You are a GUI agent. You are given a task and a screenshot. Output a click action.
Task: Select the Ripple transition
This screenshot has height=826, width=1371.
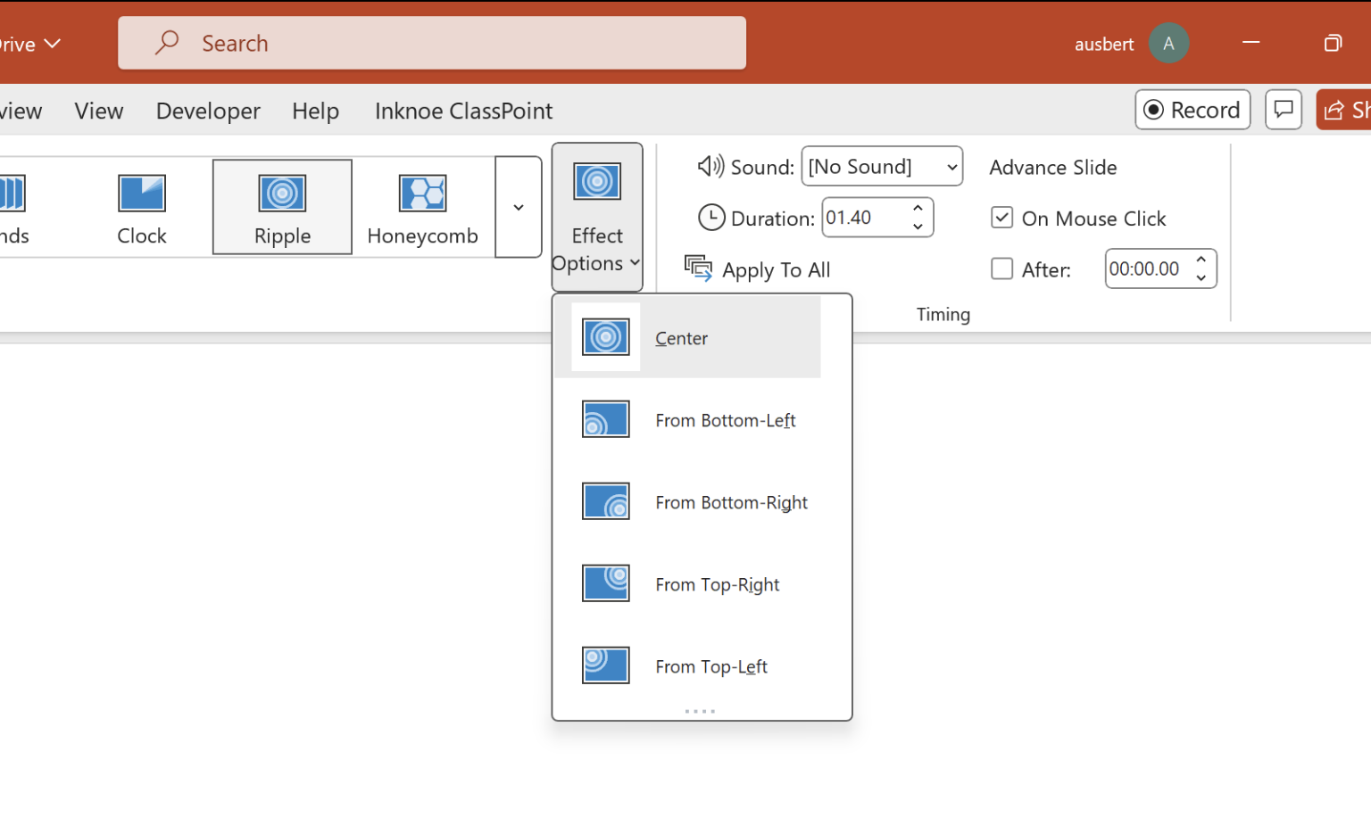(282, 206)
